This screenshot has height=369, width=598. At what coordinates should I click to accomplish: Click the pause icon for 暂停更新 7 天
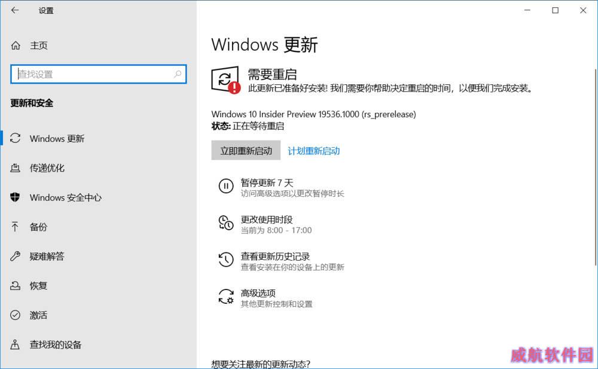coord(226,186)
